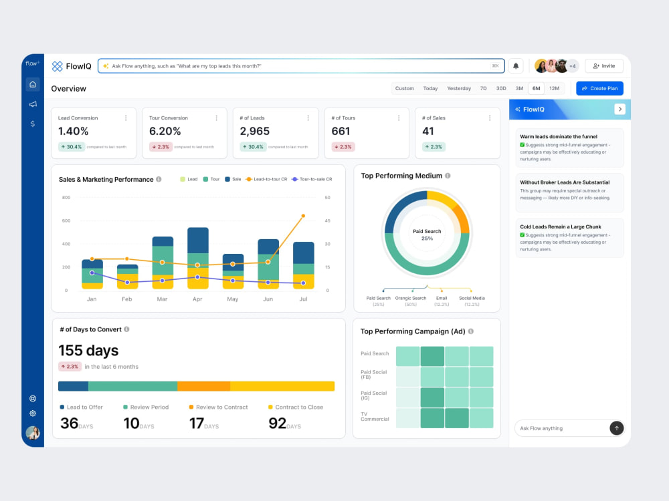The width and height of the screenshot is (669, 501).
Task: Click info icon beside Top Performing Medium
Action: pyautogui.click(x=448, y=176)
